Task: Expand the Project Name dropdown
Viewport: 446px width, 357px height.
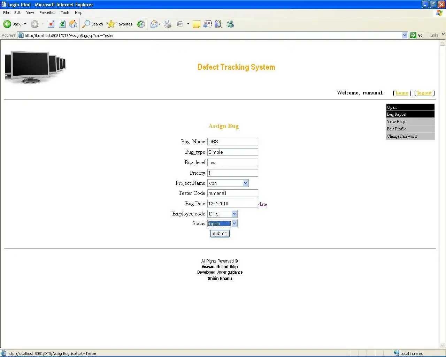Action: 245,183
